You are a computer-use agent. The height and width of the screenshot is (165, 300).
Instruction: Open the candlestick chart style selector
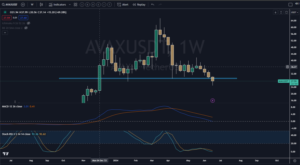41,4
